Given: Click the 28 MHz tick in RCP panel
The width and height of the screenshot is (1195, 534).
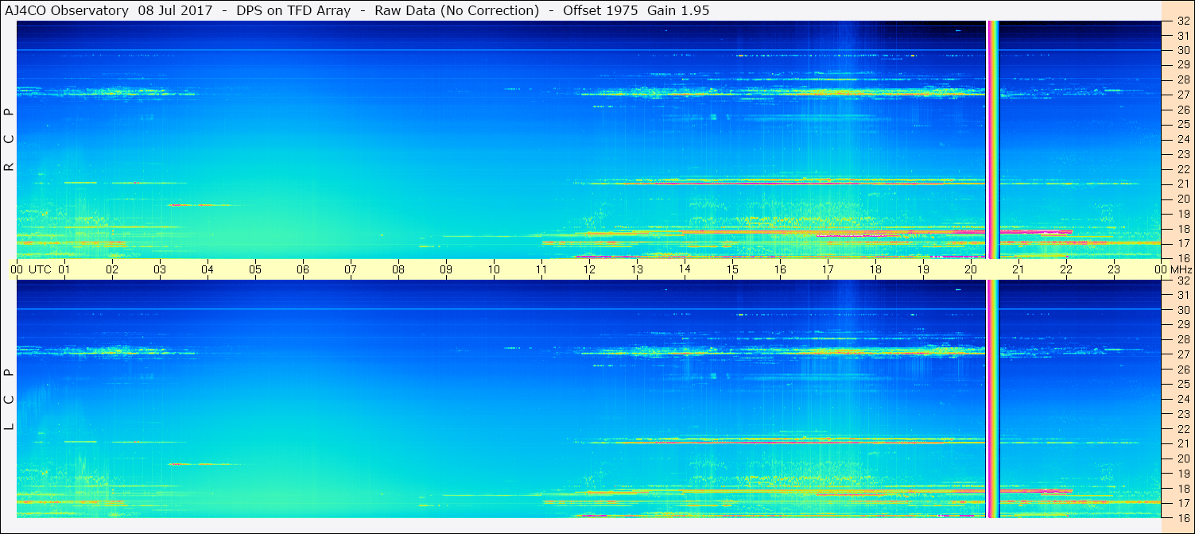Looking at the screenshot, I should coord(1182,79).
